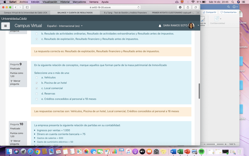Open the Historial menu
The width and height of the screenshot is (249, 156).
click(x=65, y=2)
